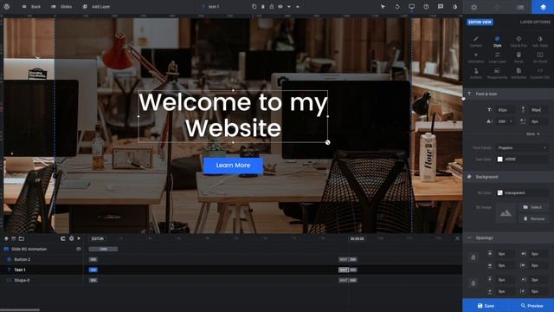Collapse the Spacings section
The image size is (554, 312).
point(508,238)
